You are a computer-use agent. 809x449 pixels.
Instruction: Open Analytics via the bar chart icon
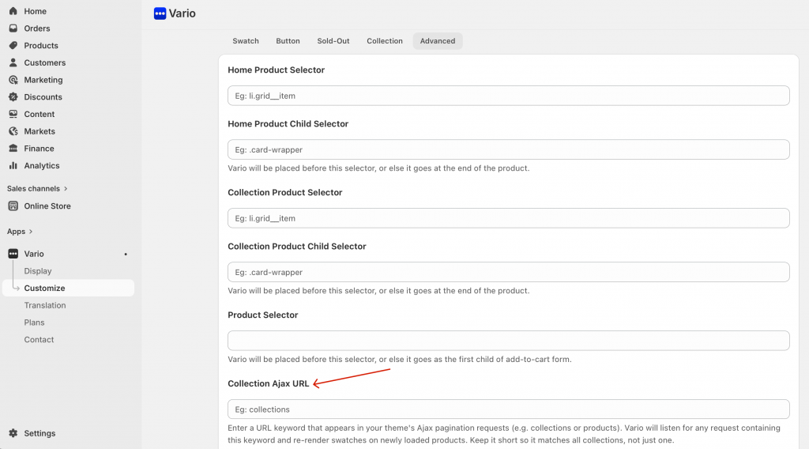(x=13, y=166)
